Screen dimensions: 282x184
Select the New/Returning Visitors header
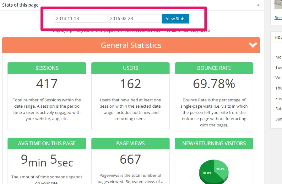[214, 144]
